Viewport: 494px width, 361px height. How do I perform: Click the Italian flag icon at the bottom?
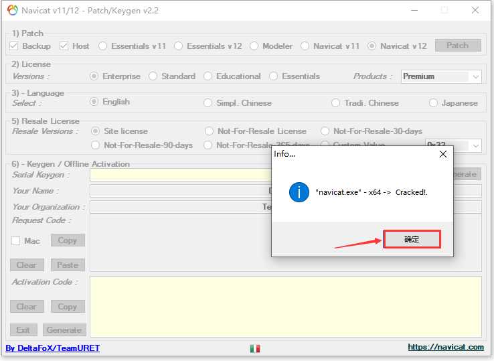click(x=254, y=348)
